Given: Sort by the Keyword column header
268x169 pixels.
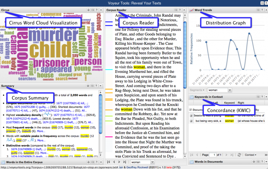Looking at the screenshot, I should pyautogui.click(x=229, y=103).
